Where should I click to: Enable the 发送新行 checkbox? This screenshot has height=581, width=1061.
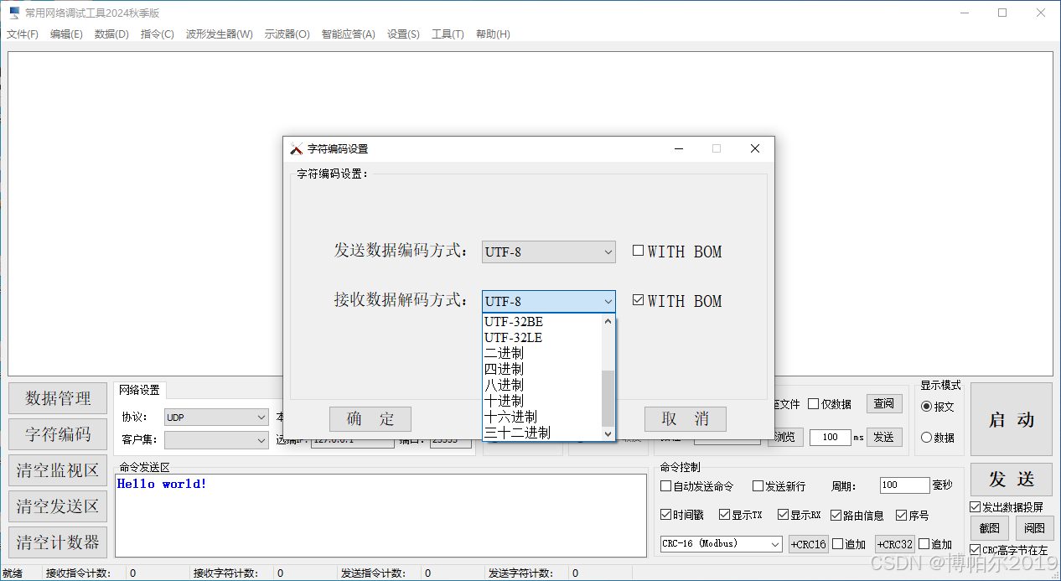point(758,485)
